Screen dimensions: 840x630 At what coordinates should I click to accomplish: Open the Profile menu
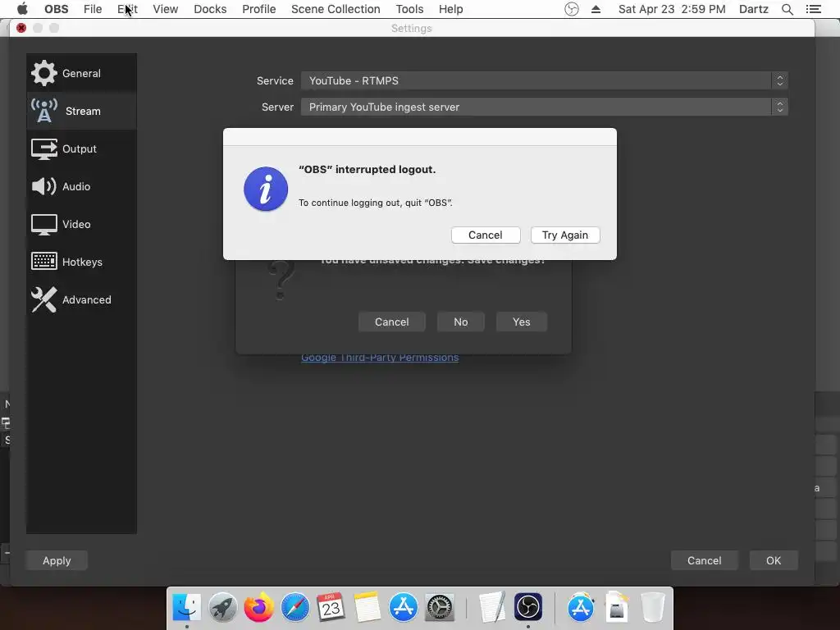258,9
